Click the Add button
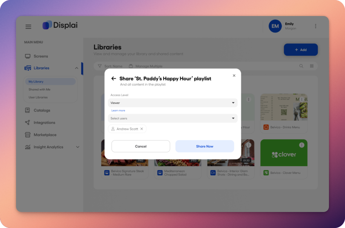Screen dimensions: 345x228 click(x=301, y=50)
